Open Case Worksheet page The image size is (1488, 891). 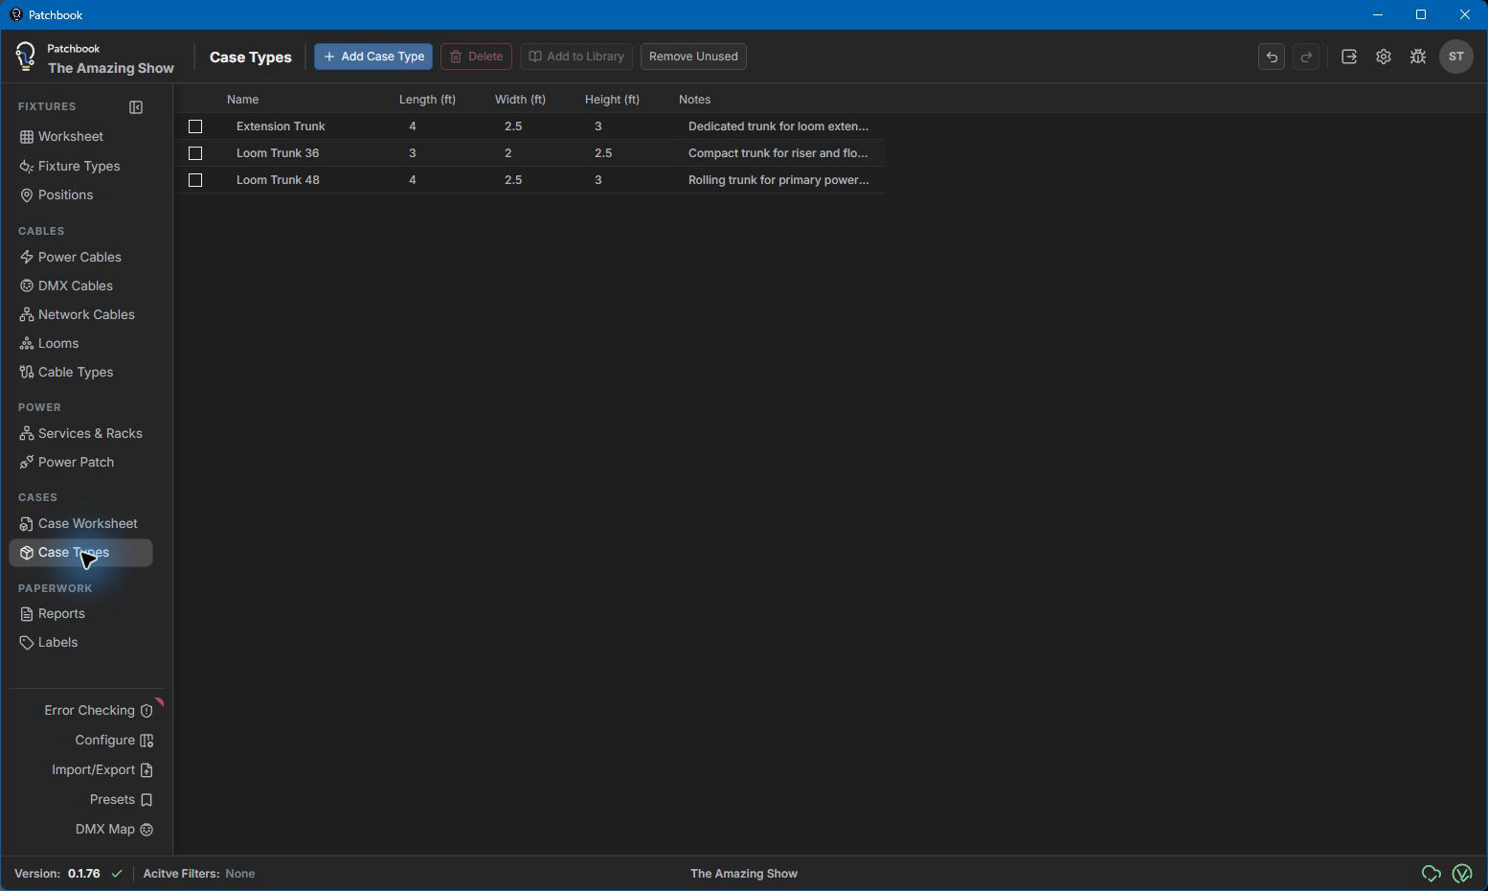pyautogui.click(x=81, y=523)
